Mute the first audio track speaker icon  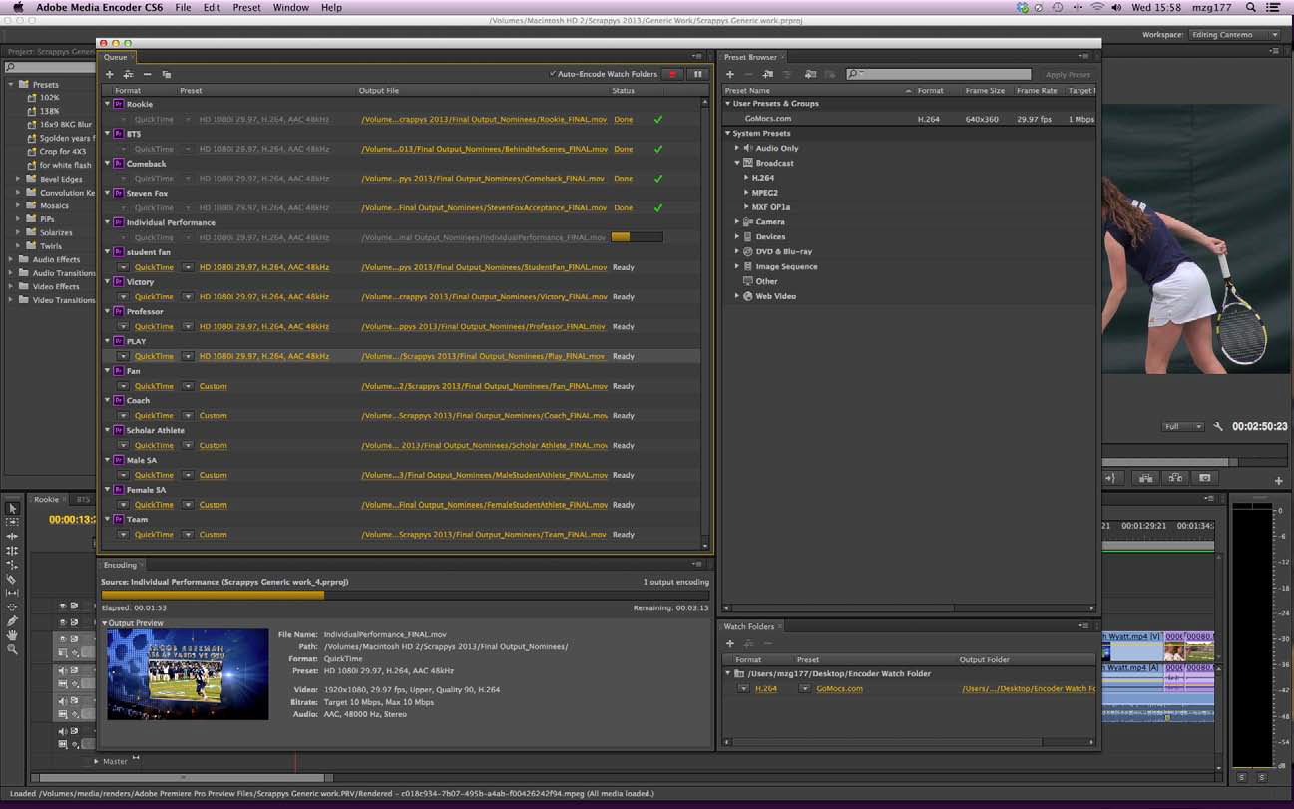coord(62,671)
